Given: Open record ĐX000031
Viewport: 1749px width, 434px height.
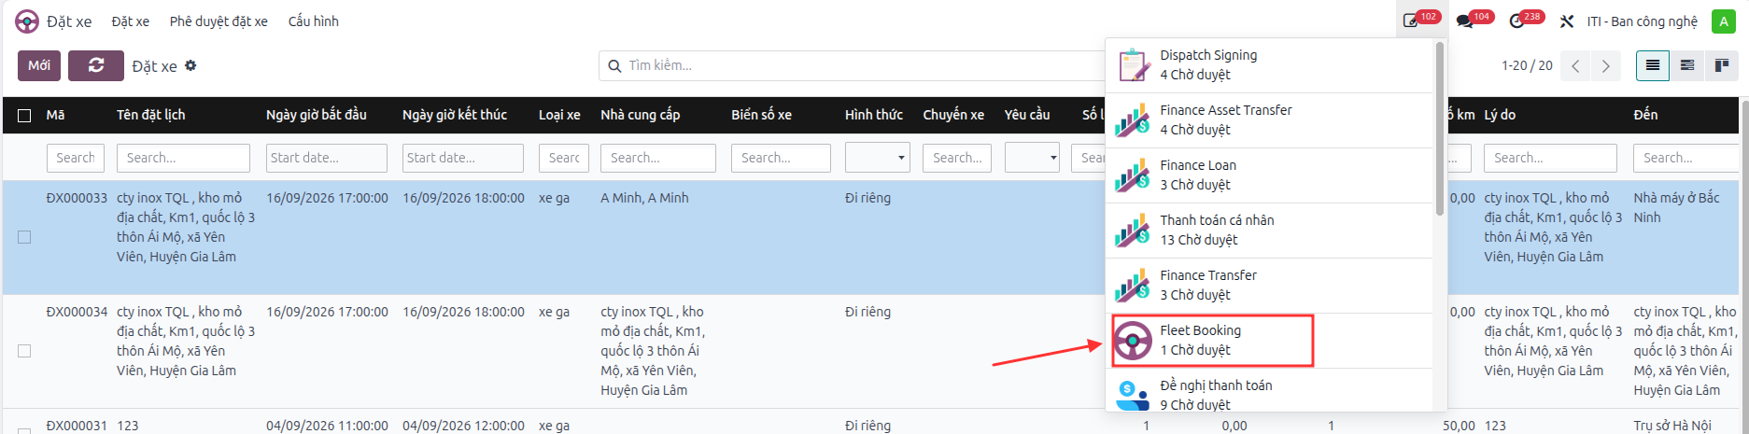Looking at the screenshot, I should pos(78,426).
